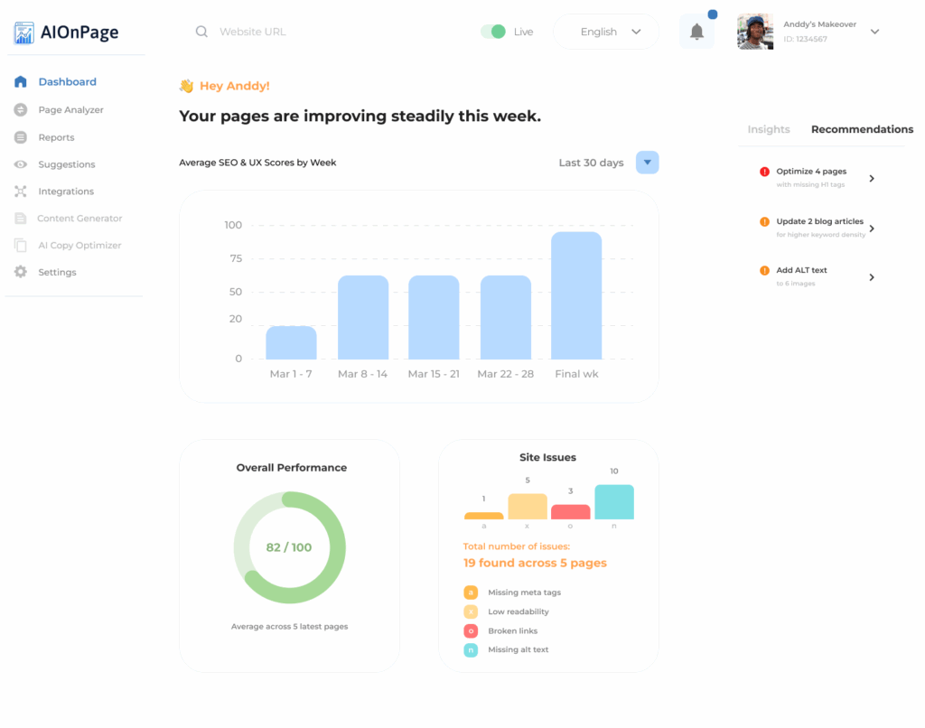925x728 pixels.
Task: Open Settings via the gear icon
Action: pyautogui.click(x=21, y=272)
